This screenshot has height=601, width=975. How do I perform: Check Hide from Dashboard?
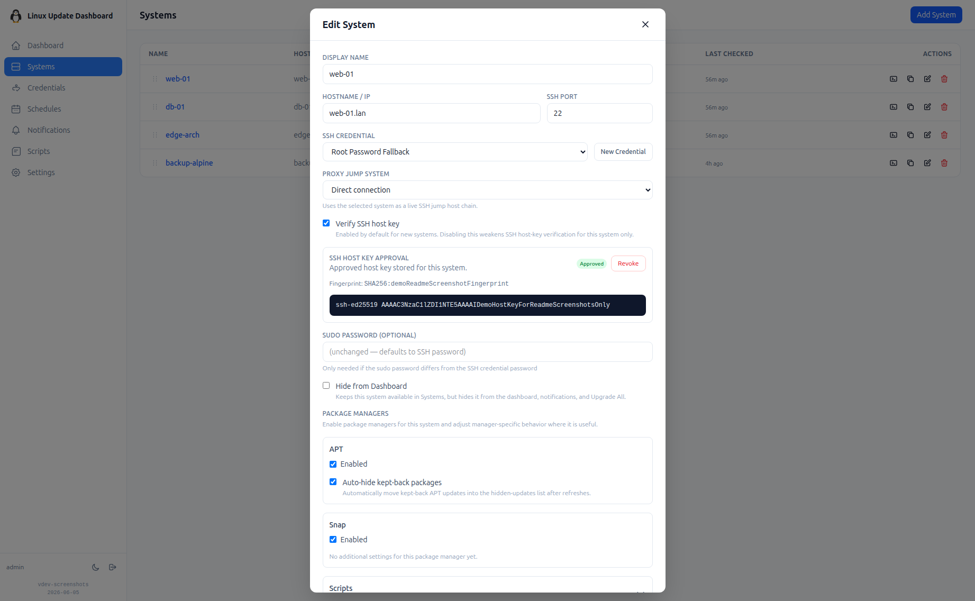[x=326, y=386]
